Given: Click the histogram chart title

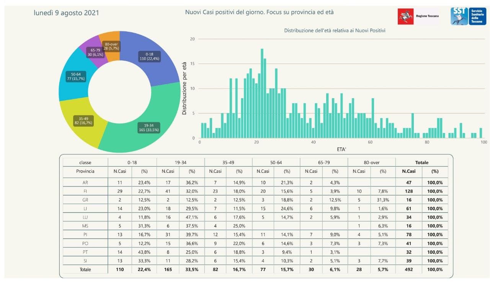Looking at the screenshot, I should click(x=335, y=30).
